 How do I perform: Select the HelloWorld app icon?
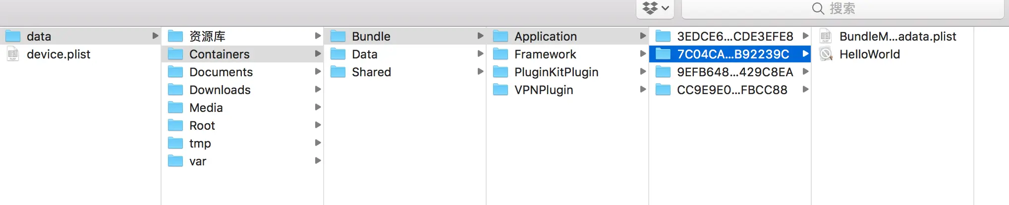tap(826, 54)
